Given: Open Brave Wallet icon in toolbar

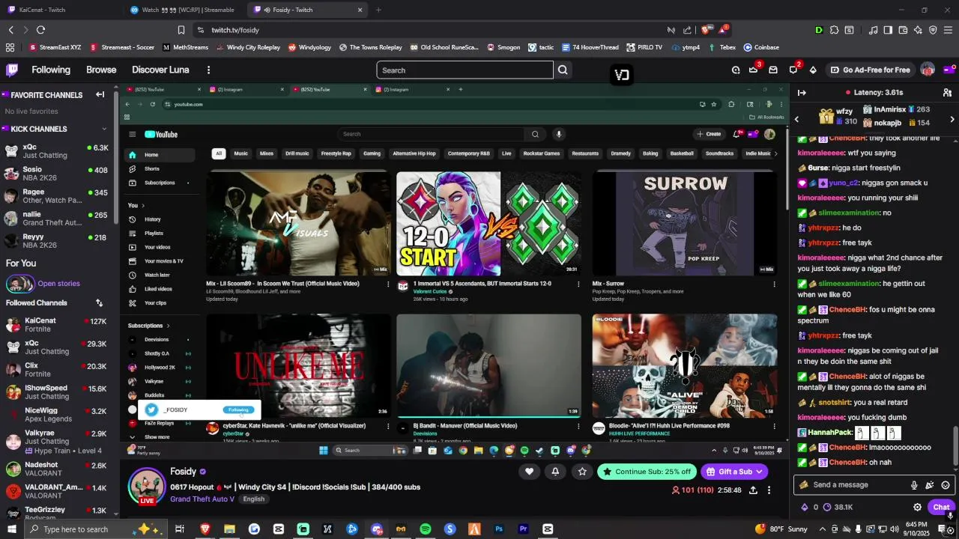Looking at the screenshot, I should (903, 30).
